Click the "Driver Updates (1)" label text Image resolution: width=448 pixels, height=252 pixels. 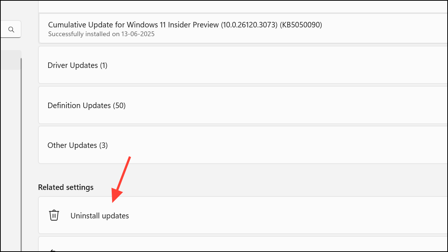coord(77,65)
